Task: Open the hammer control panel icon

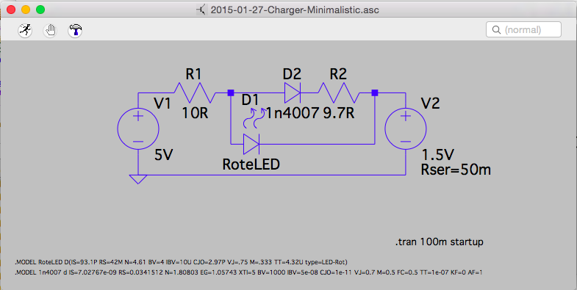Action: (x=75, y=30)
